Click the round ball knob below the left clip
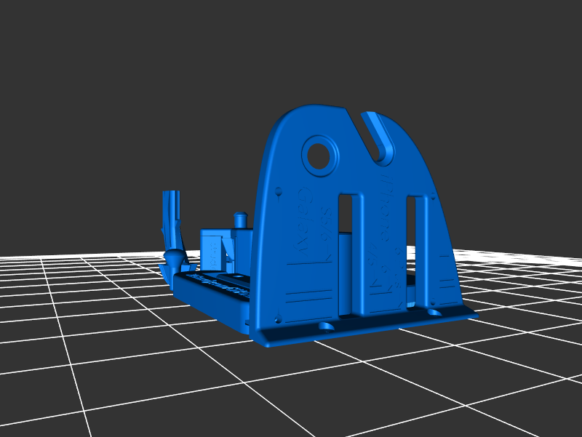This screenshot has height=437, width=582. (x=175, y=257)
